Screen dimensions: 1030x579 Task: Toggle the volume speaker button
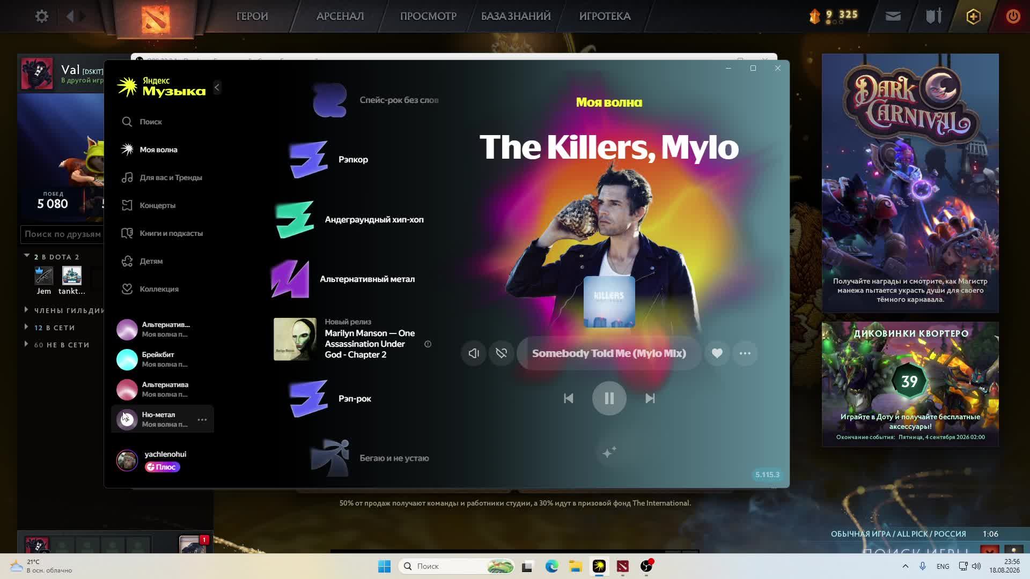(474, 353)
